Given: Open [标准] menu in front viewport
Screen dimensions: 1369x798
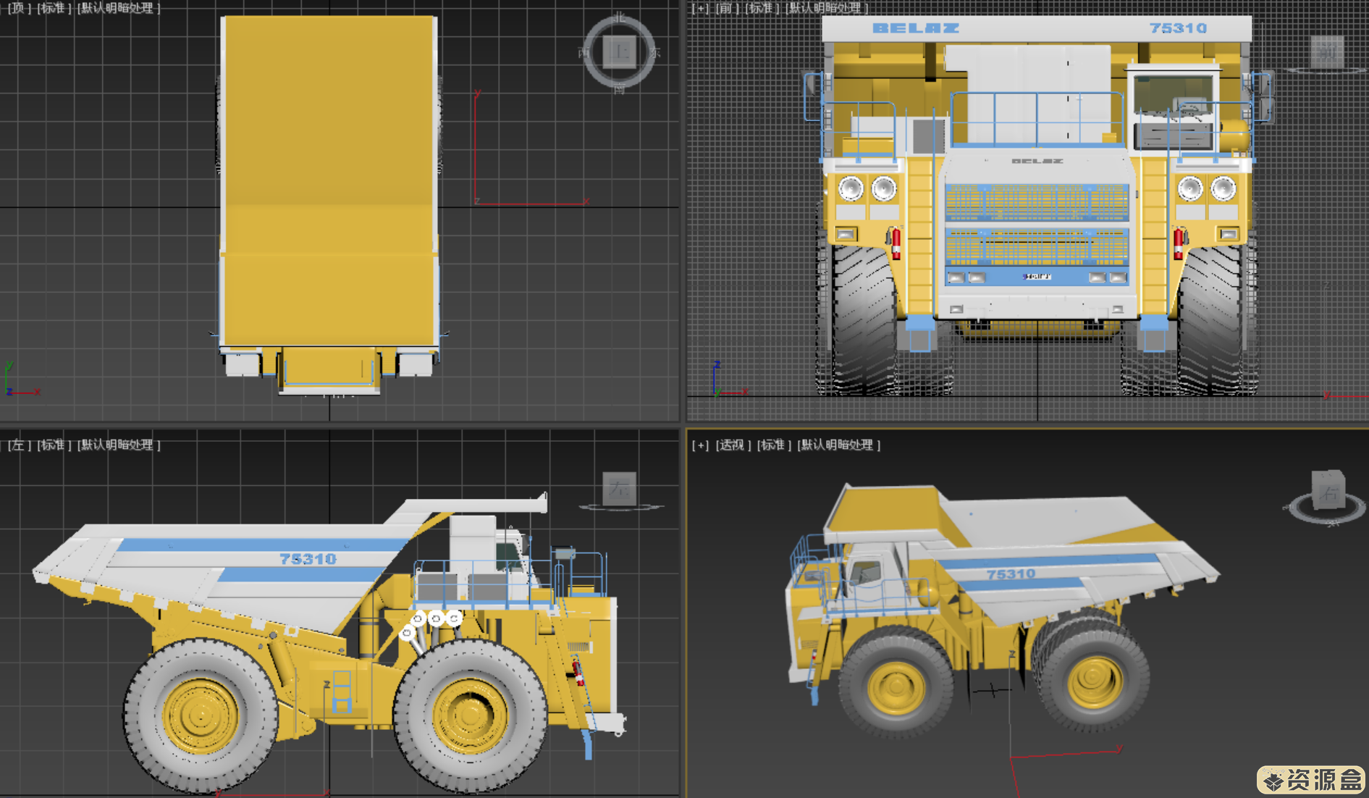Looking at the screenshot, I should pyautogui.click(x=763, y=8).
